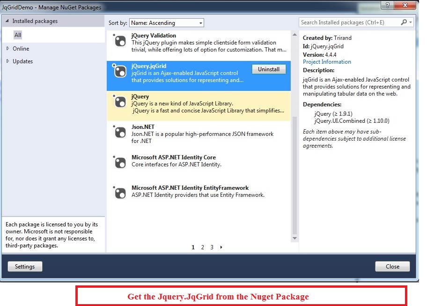Click the Json.NET package icon
This screenshot has width=434, height=306.
pyautogui.click(x=119, y=132)
